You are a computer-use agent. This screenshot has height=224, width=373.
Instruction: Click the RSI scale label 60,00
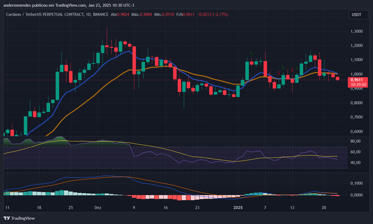356,152
